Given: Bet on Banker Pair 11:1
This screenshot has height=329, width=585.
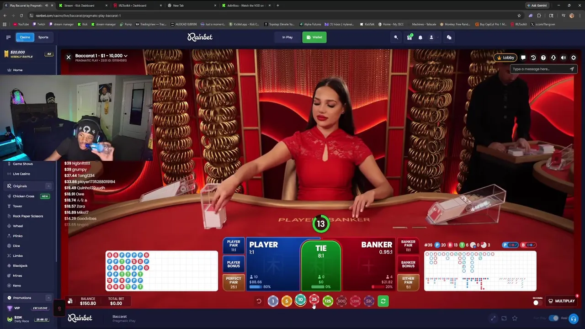Looking at the screenshot, I should coord(408,246).
